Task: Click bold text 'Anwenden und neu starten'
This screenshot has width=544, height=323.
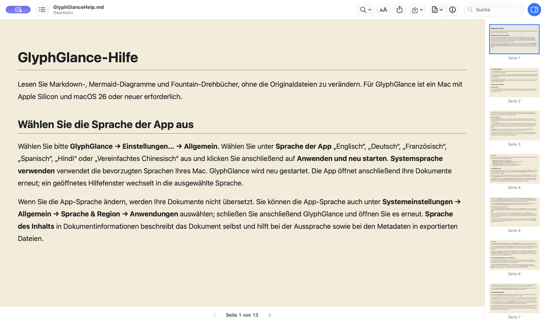Action: pyautogui.click(x=342, y=158)
